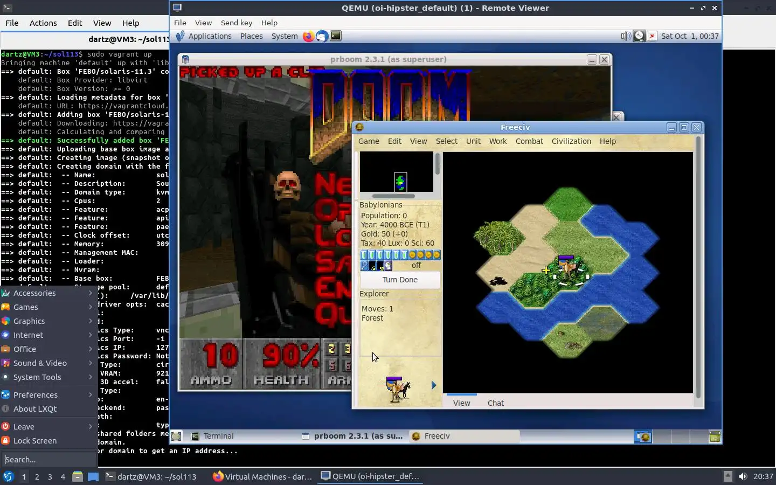Image resolution: width=776 pixels, height=485 pixels.
Task: Open the Actions menu in terminal window
Action: coord(43,23)
